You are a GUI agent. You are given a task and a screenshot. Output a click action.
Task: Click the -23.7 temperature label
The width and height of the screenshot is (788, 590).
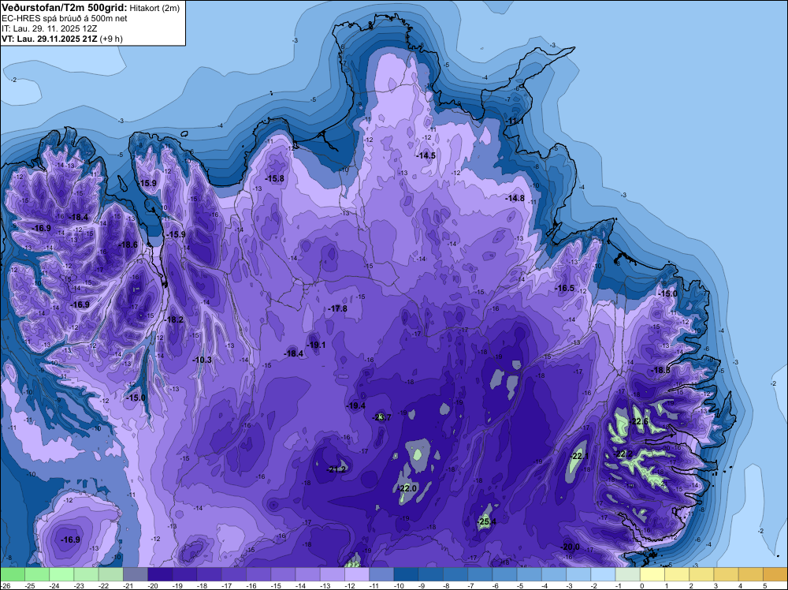[381, 417]
